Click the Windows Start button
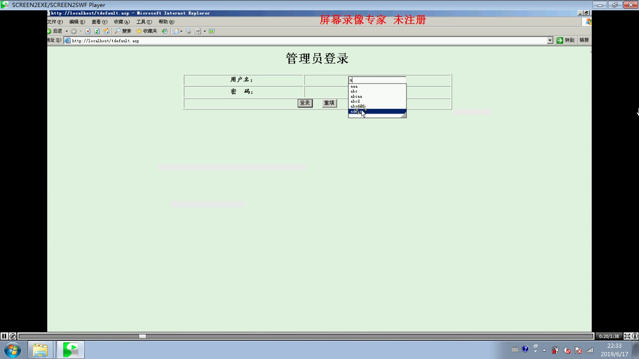This screenshot has width=639, height=359. click(x=12, y=350)
